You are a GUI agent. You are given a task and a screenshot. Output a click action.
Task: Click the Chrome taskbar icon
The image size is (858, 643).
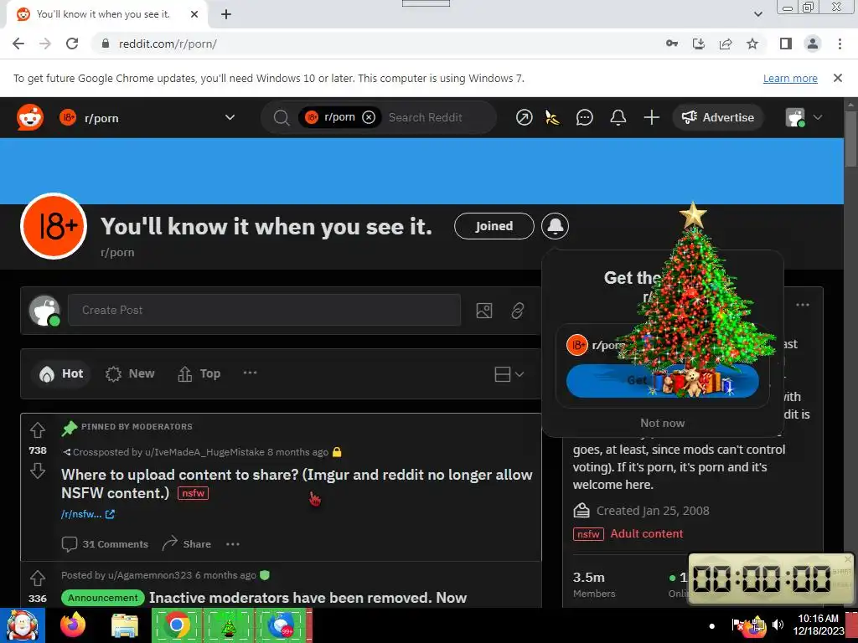(x=176, y=625)
